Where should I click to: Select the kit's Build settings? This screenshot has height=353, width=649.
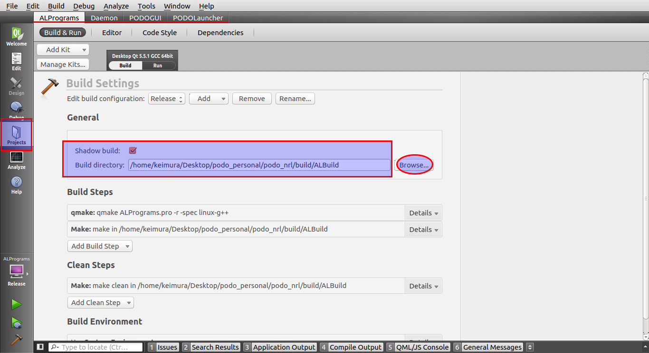[x=125, y=65]
